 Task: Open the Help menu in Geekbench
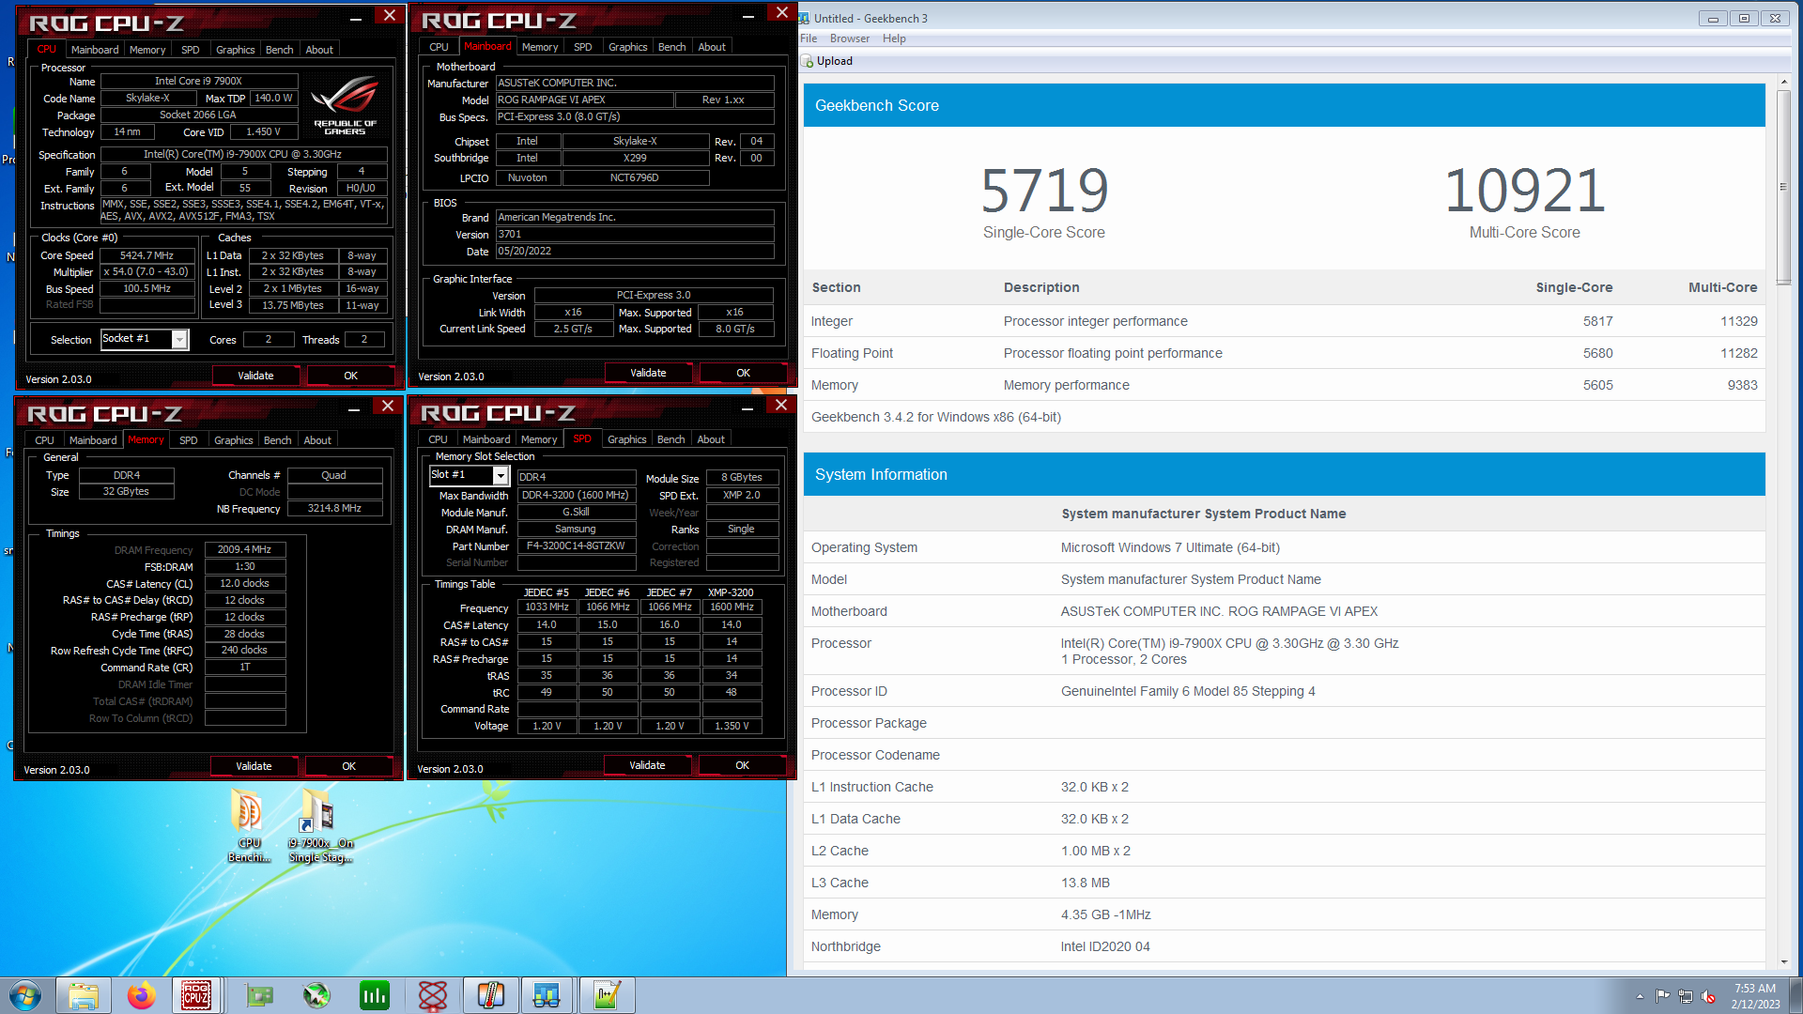tap(894, 38)
